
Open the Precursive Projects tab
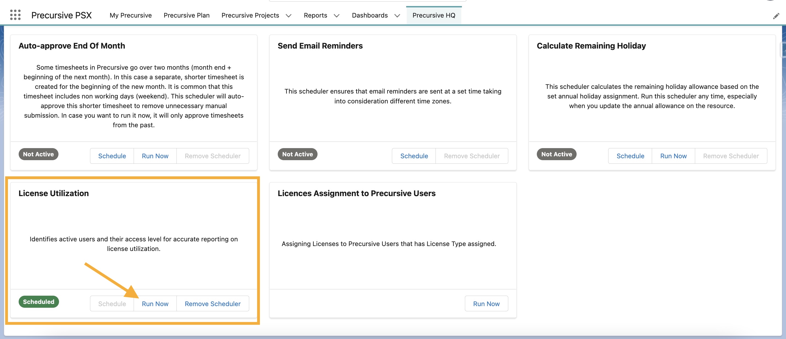point(250,15)
